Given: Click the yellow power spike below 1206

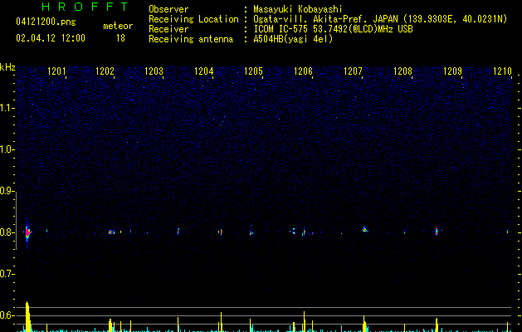Looking at the screenshot, I should tap(304, 321).
